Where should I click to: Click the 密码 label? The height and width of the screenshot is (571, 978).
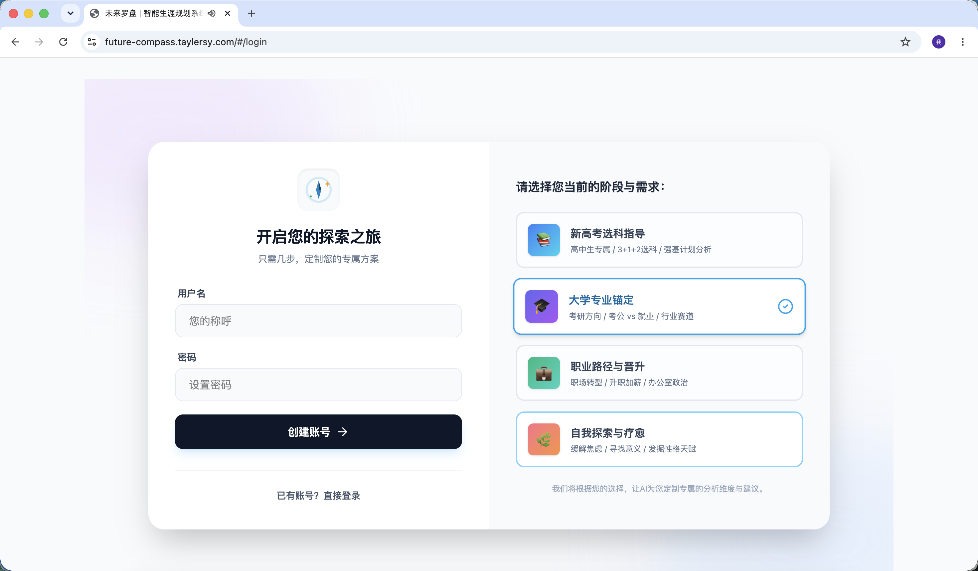187,357
